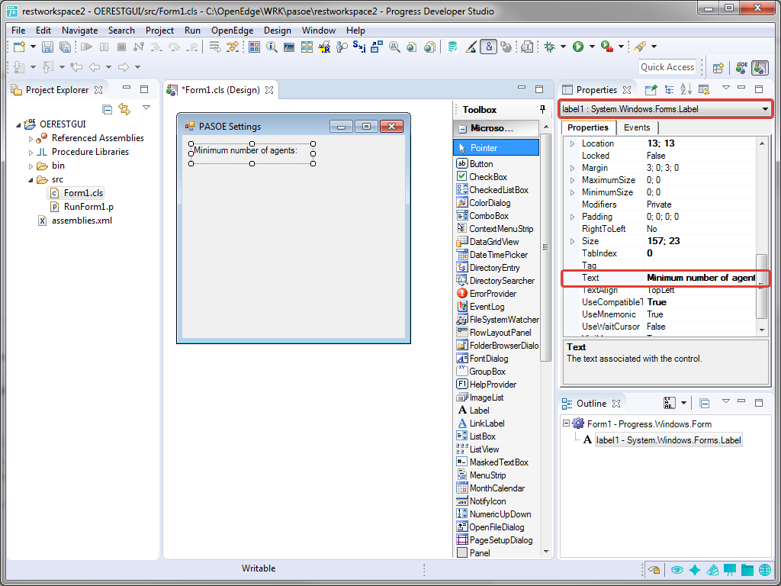Click the green bug Debug icon
Image resolution: width=781 pixels, height=586 pixels.
coord(550,47)
